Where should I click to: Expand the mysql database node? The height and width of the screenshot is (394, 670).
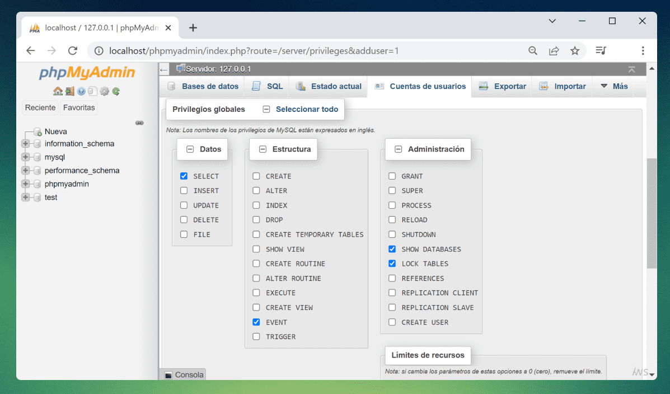pyautogui.click(x=25, y=157)
